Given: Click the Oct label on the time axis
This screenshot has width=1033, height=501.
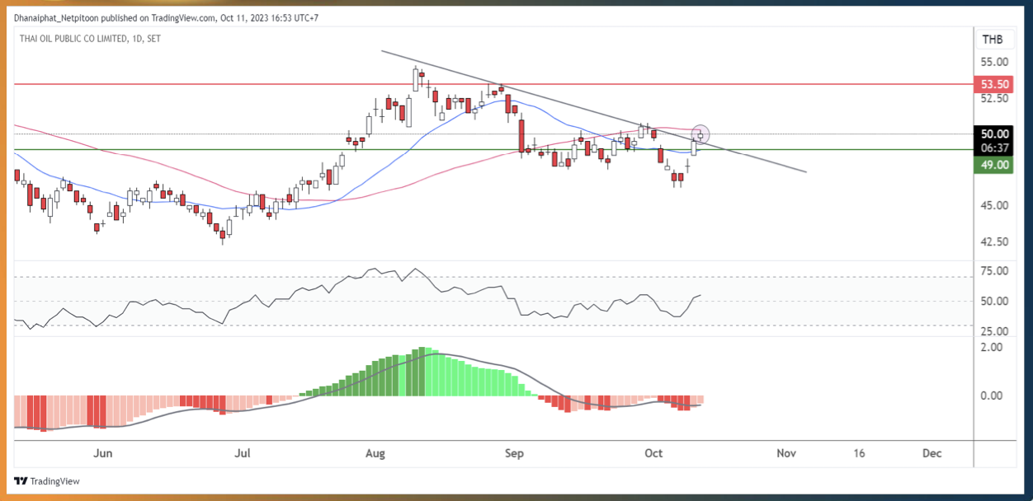Looking at the screenshot, I should click(653, 453).
